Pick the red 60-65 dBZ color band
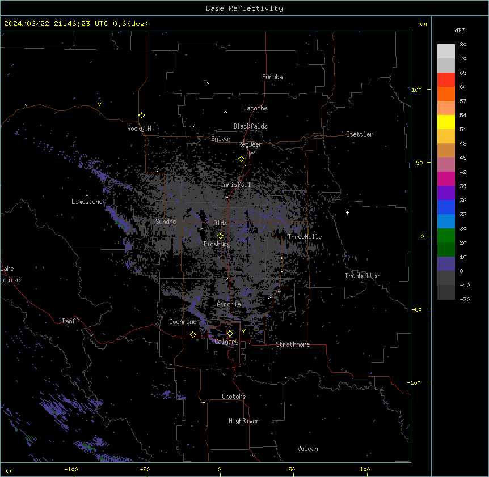The width and height of the screenshot is (489, 477). tap(446, 80)
